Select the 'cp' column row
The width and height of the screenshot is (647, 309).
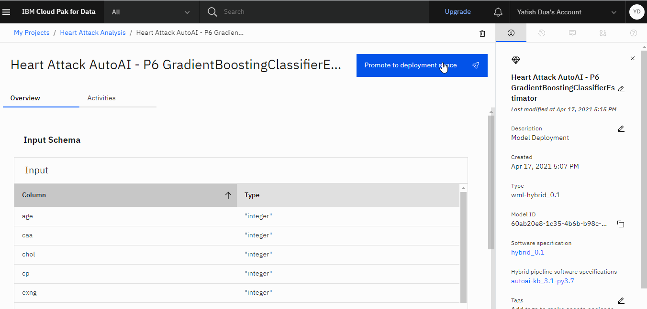click(237, 274)
